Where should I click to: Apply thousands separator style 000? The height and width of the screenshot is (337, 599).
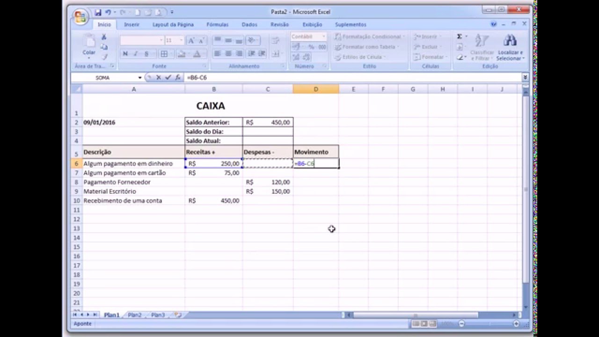[x=322, y=47]
